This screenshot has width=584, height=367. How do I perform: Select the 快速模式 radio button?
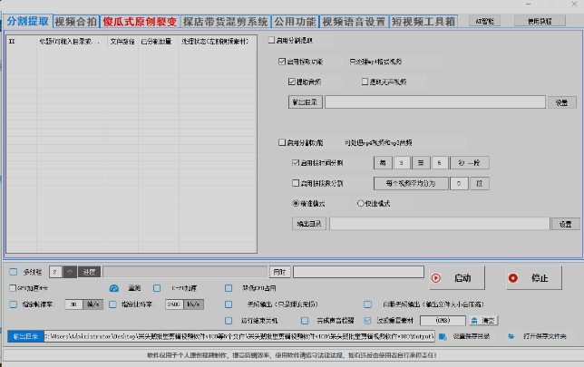click(x=361, y=203)
